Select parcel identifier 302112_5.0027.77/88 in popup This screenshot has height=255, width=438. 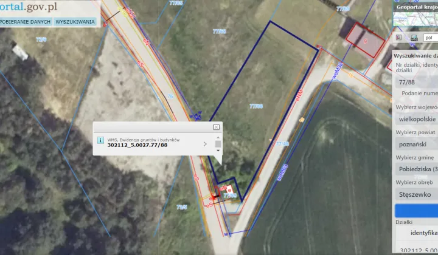(137, 145)
